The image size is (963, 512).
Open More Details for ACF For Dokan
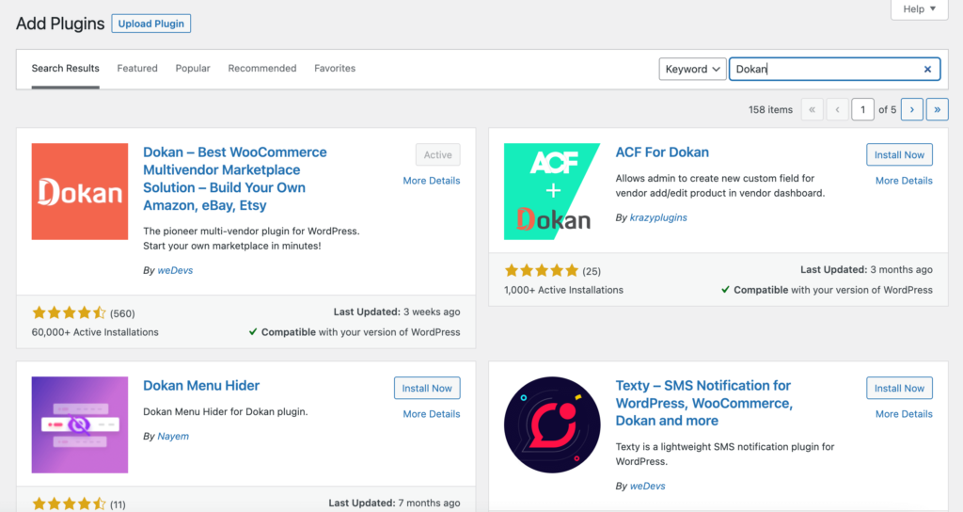(x=904, y=181)
